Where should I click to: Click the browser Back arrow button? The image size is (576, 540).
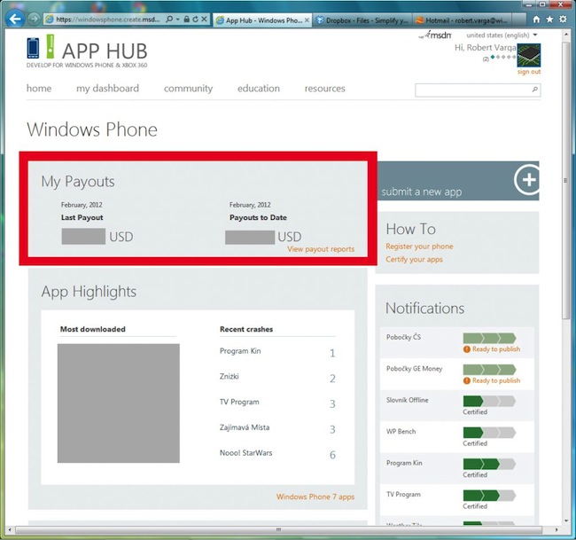(15, 19)
